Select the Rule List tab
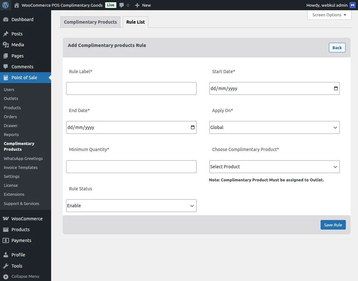Screen dimensions: 358x281 pos(136,22)
